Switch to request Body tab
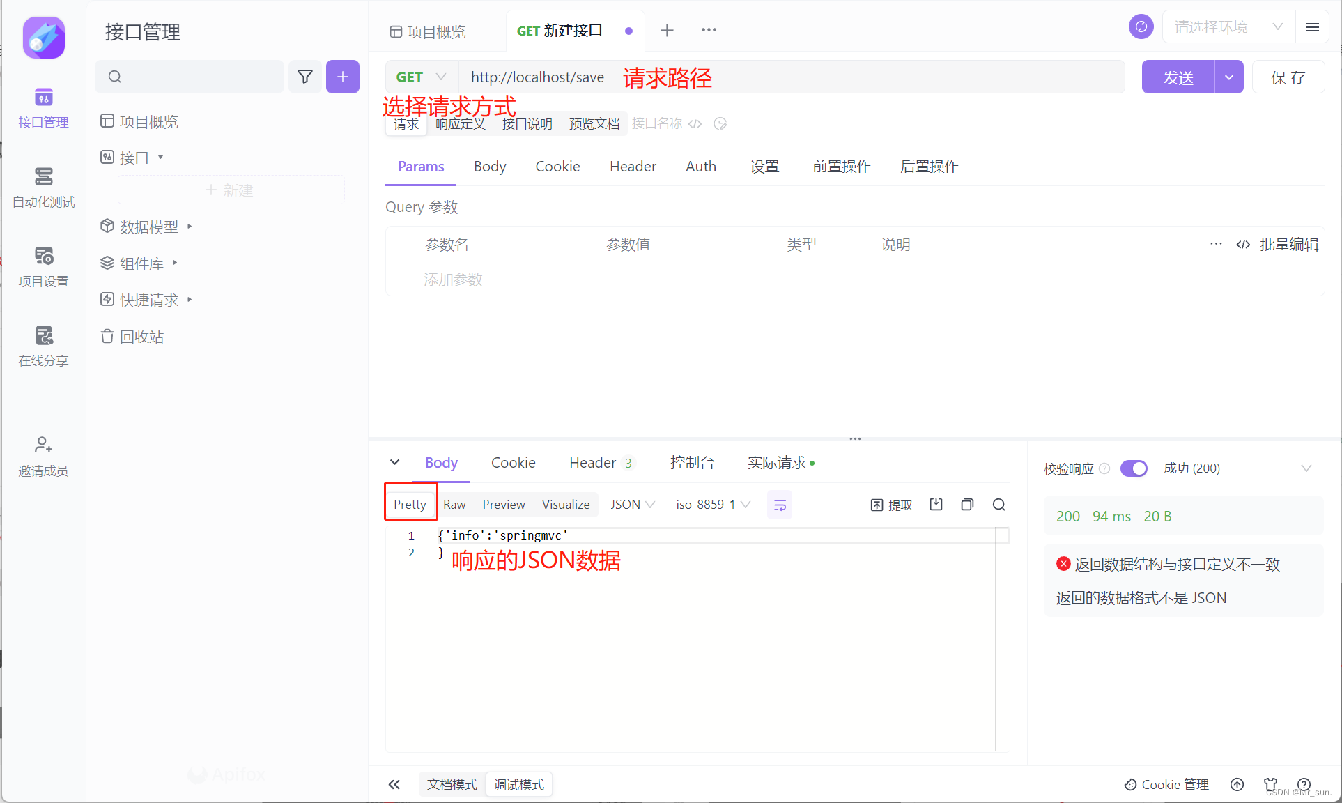 tap(490, 167)
